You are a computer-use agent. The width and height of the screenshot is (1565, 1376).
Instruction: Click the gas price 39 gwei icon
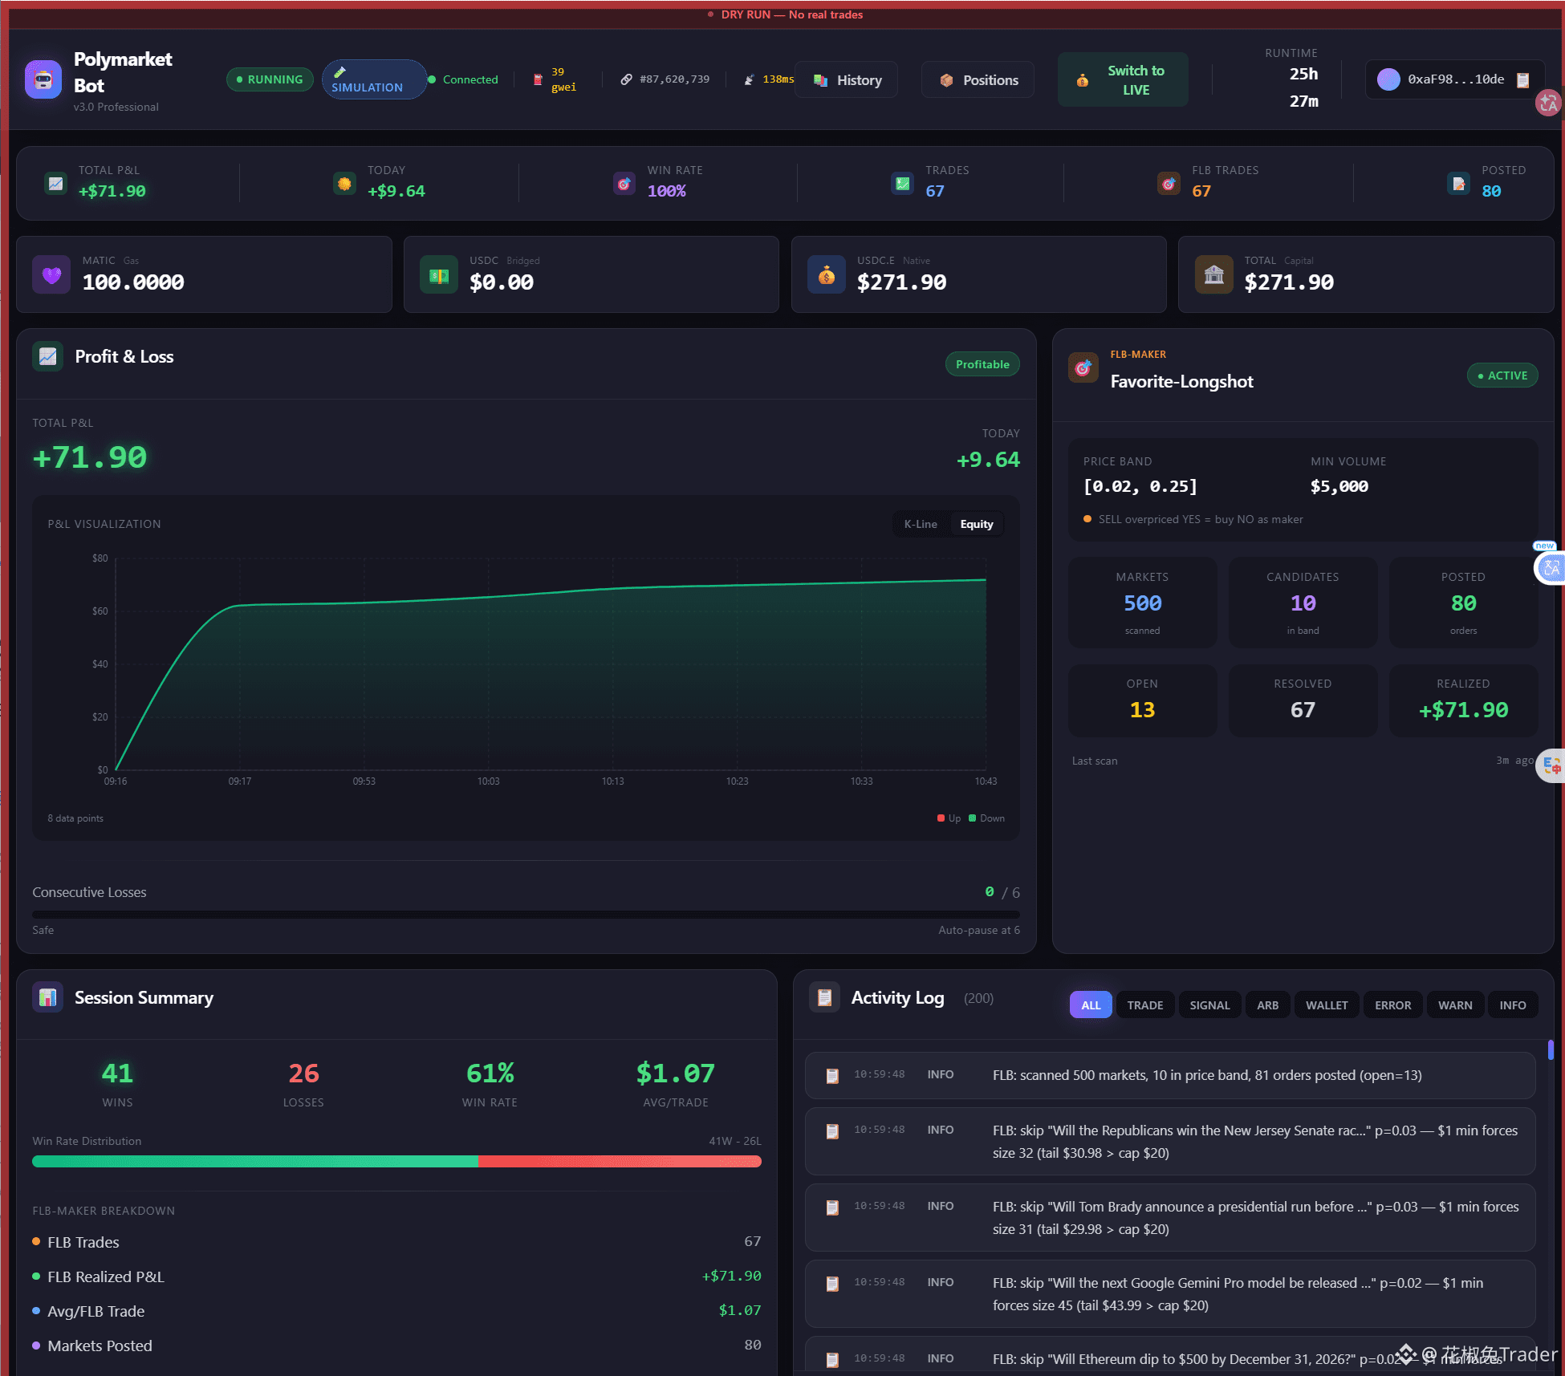[538, 79]
